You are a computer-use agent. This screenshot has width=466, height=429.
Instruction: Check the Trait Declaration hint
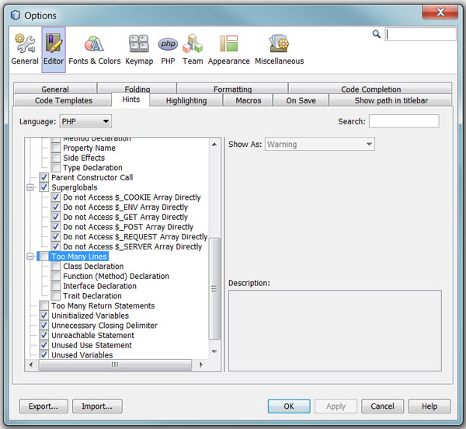[56, 295]
